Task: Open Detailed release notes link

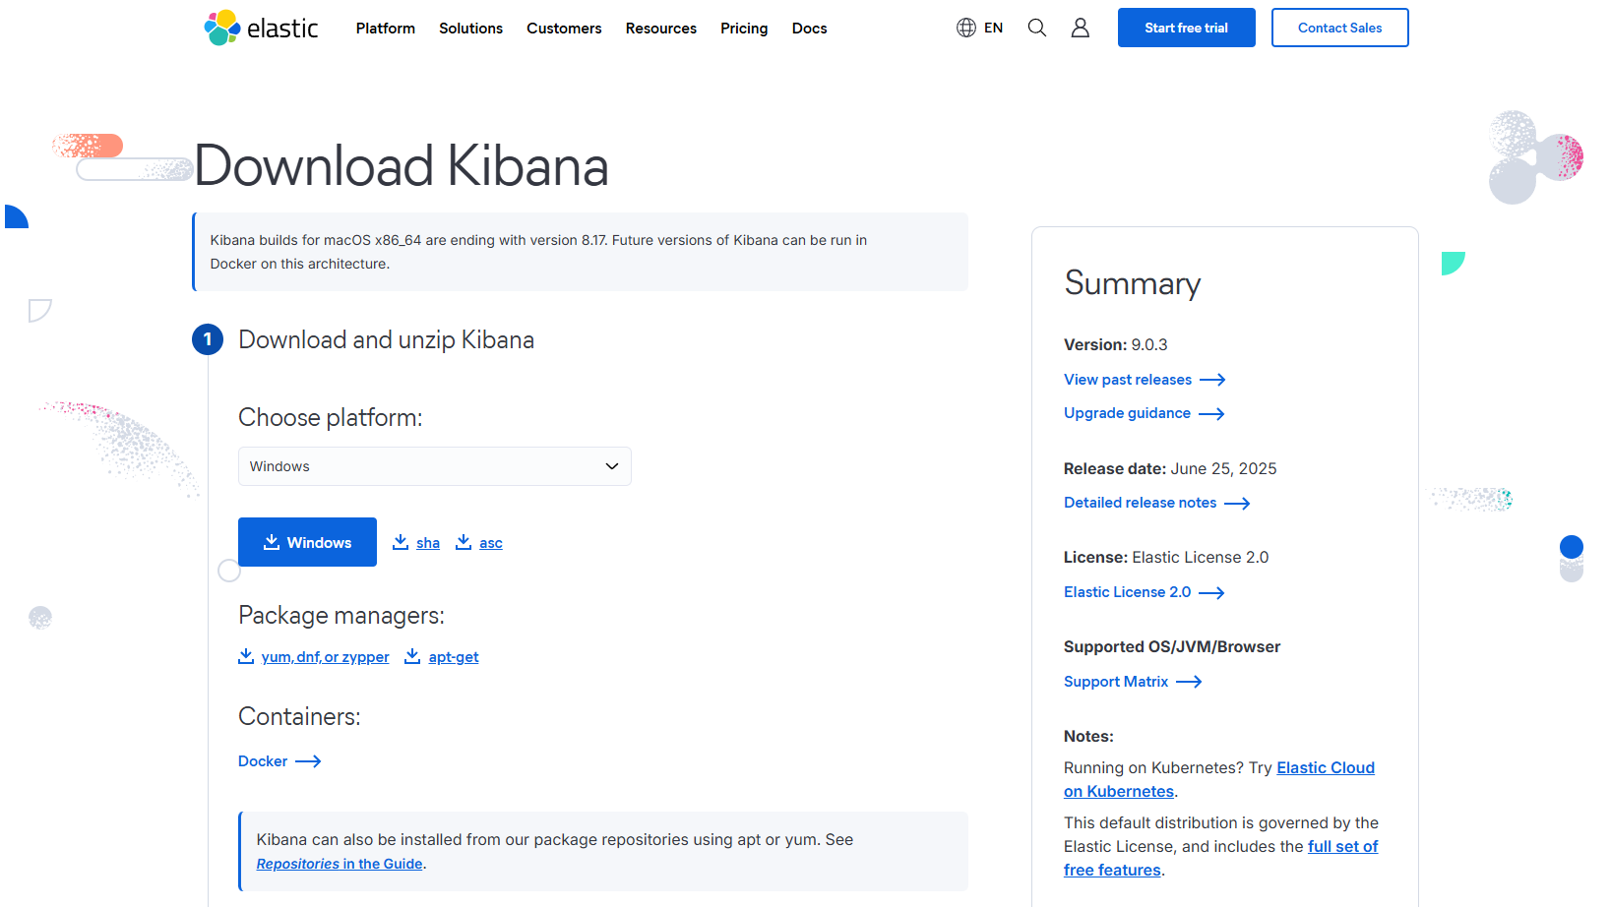Action: click(1157, 503)
